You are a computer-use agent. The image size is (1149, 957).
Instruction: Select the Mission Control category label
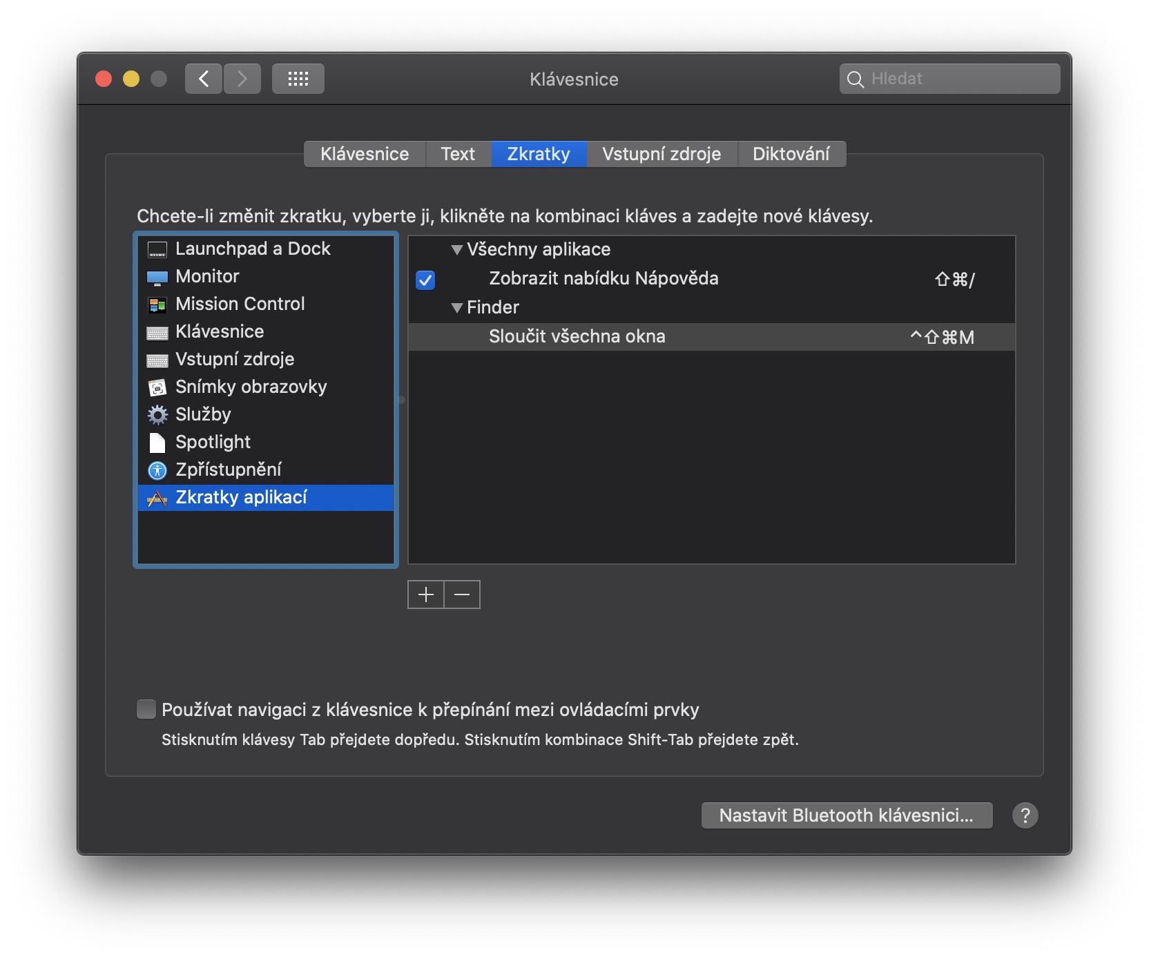click(240, 304)
